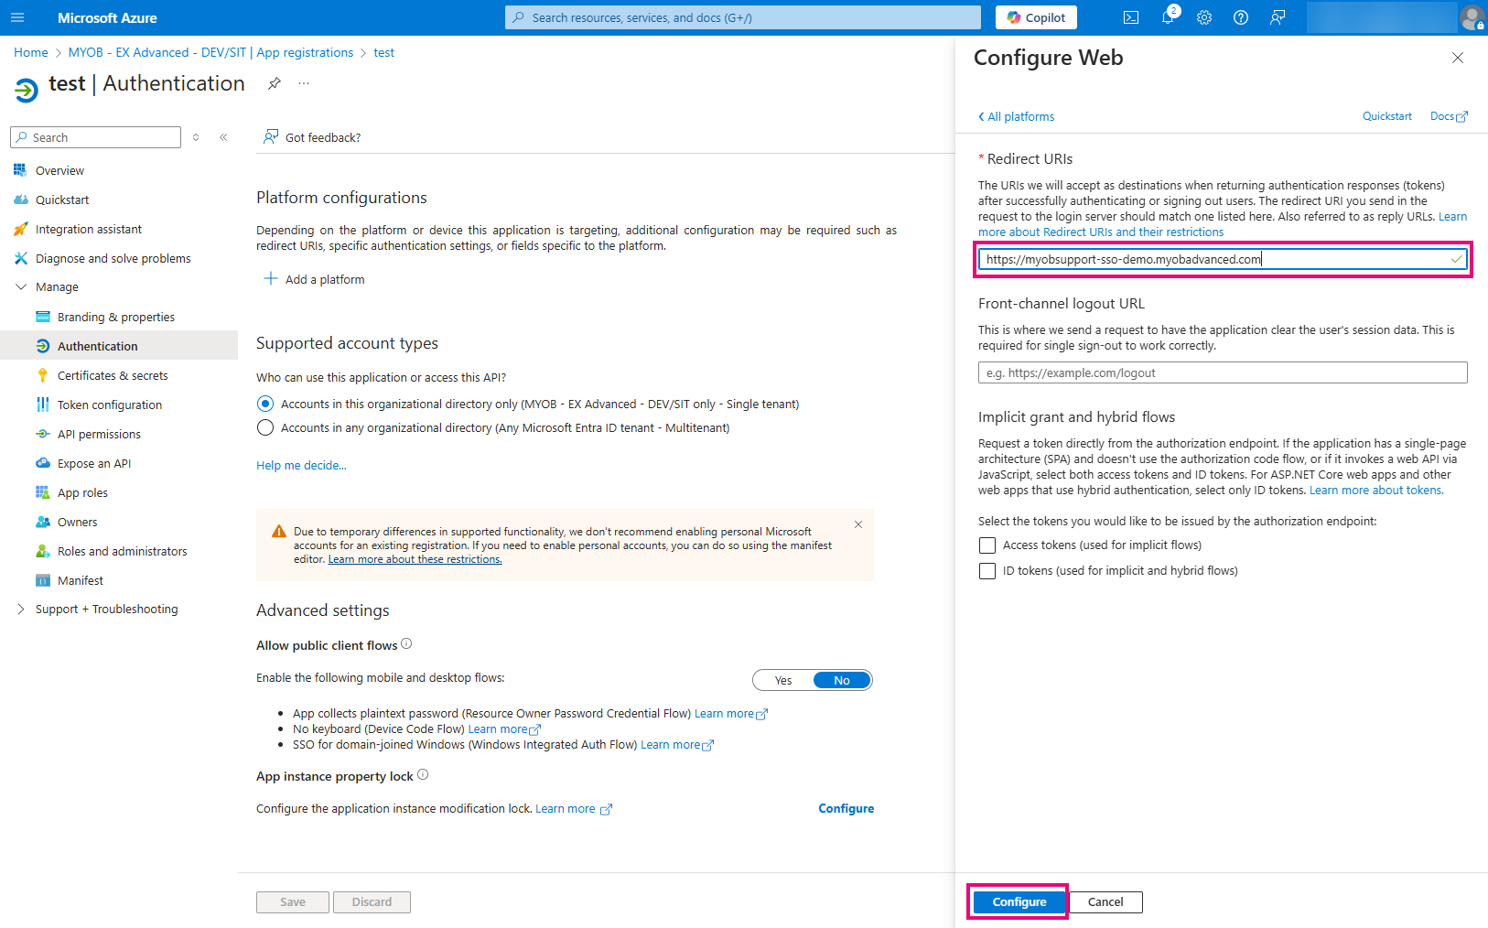The width and height of the screenshot is (1488, 928).
Task: Check ID tokens for implicit and hybrid flows
Action: point(987,571)
